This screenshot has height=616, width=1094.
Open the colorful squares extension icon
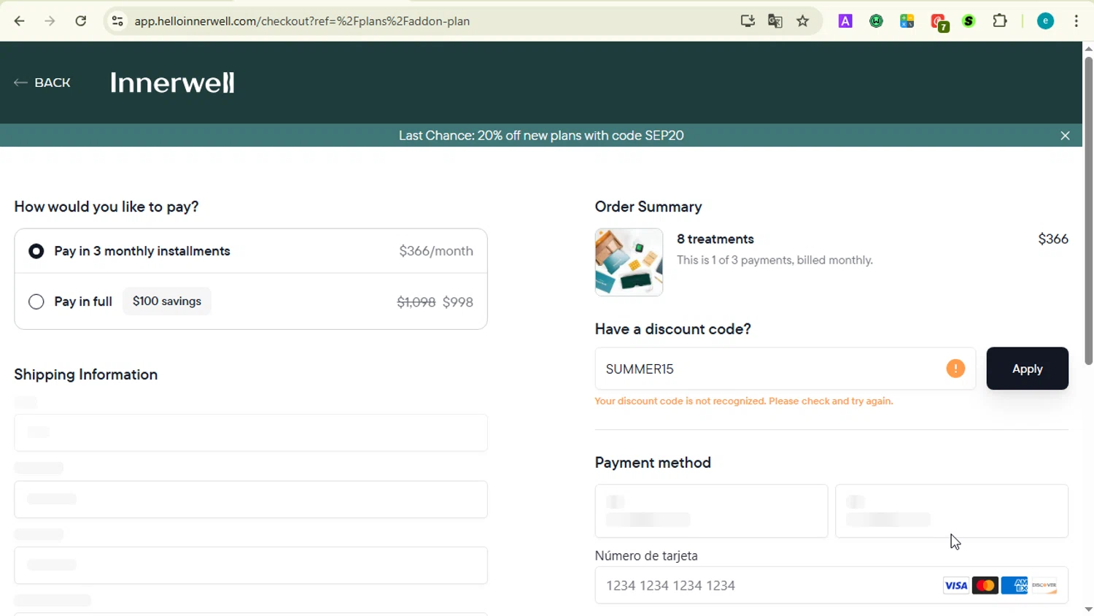coord(907,21)
